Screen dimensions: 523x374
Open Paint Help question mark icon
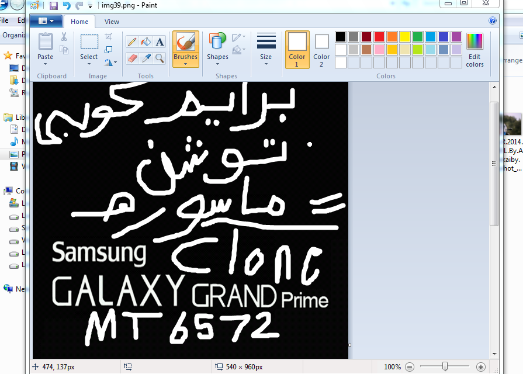click(492, 20)
